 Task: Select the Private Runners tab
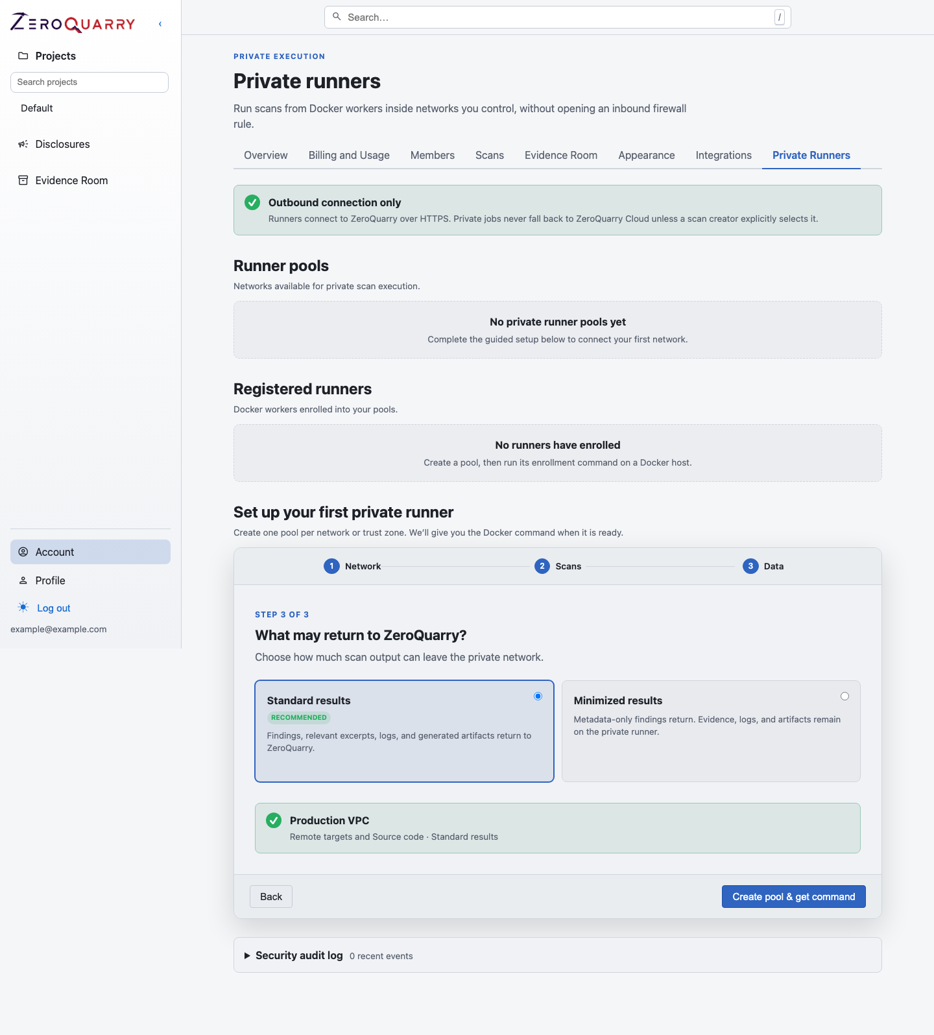811,156
